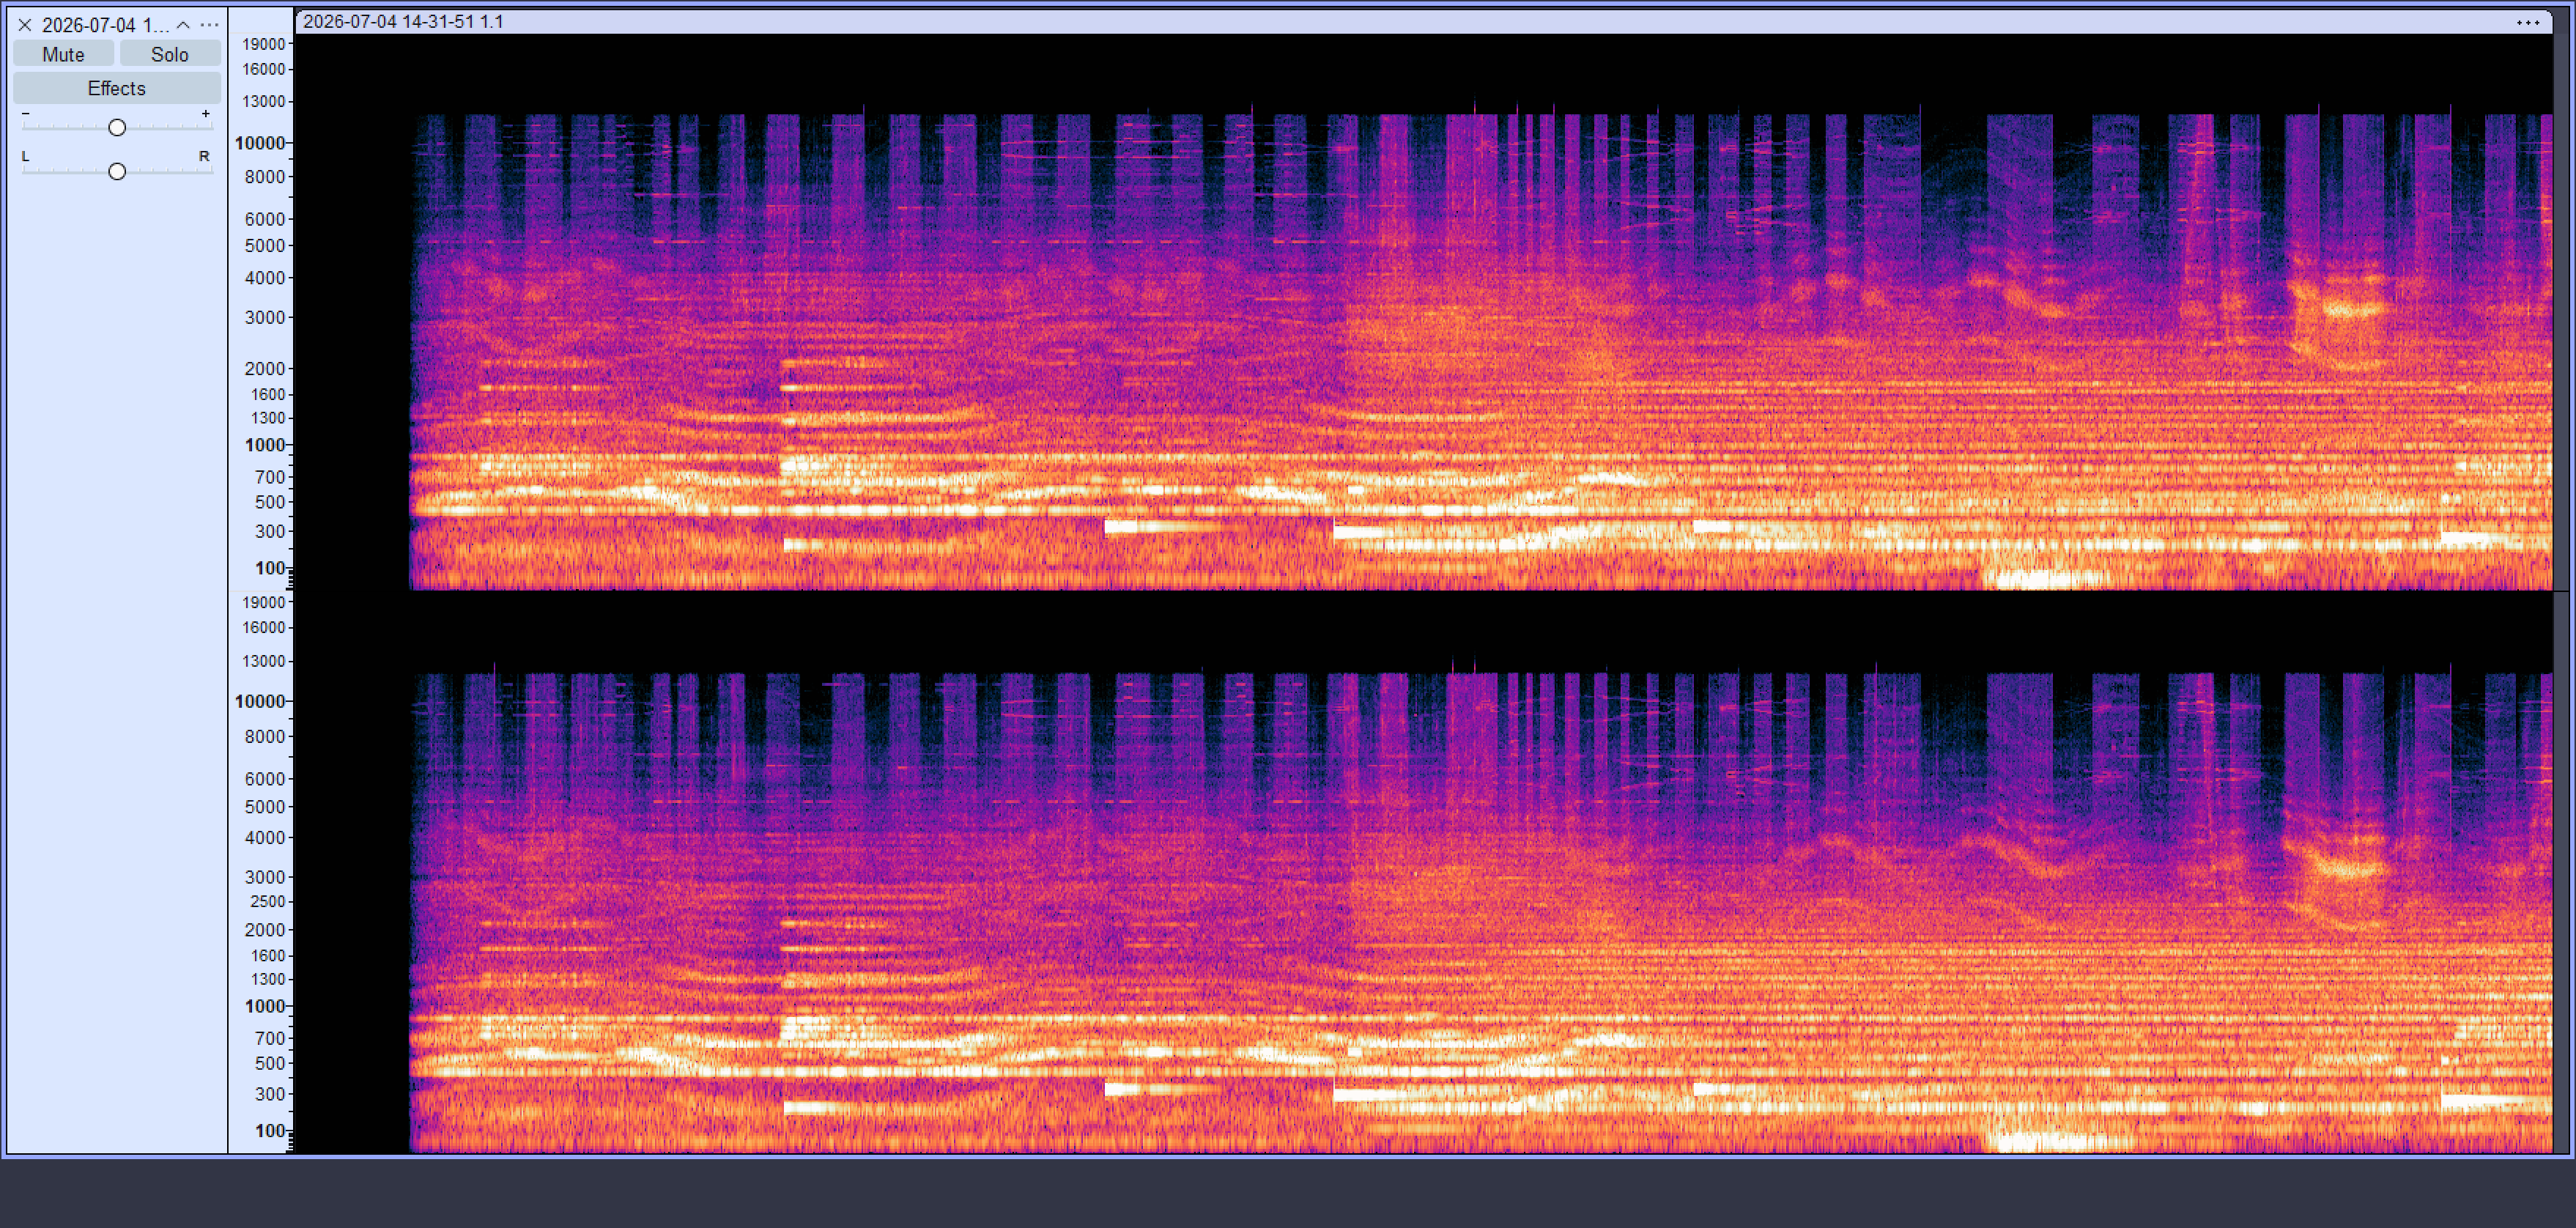Click the plus sign beside the gain slider

point(205,114)
